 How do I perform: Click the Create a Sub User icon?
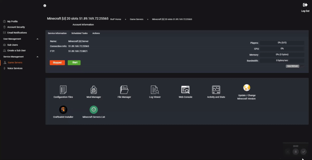click(x=4, y=50)
